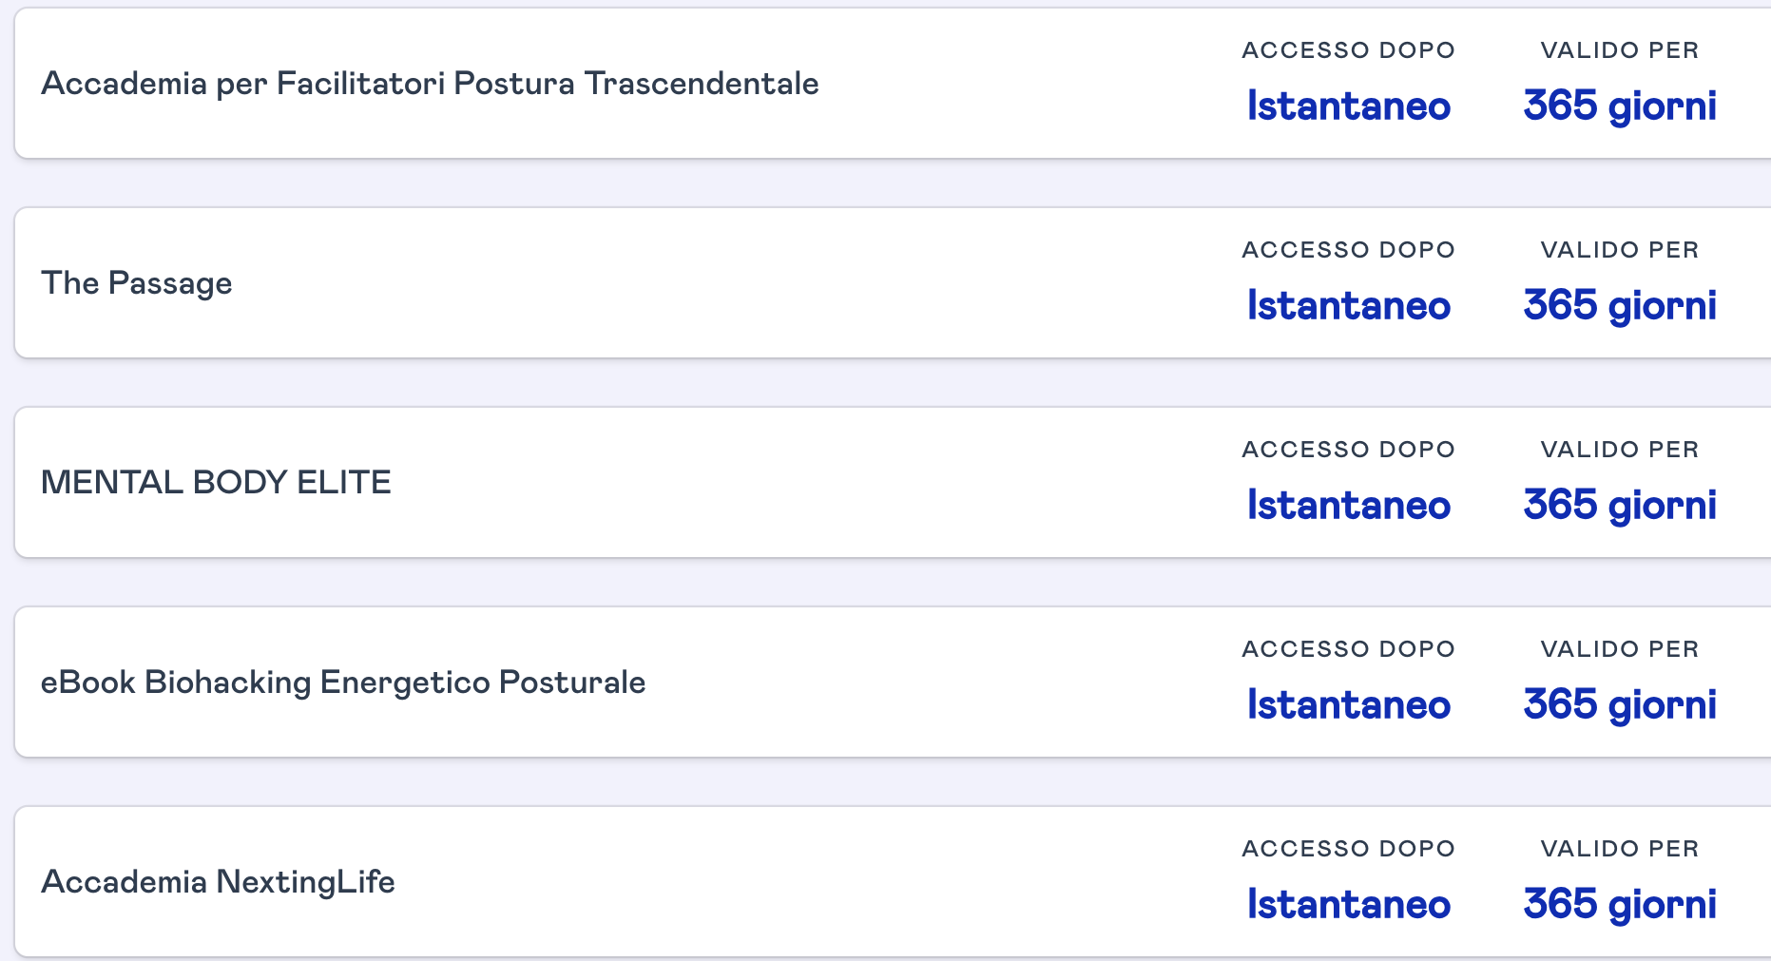Click ACCESSO DOPO label in Accademia NextingLife card
The width and height of the screenshot is (1771, 961).
[1348, 849]
